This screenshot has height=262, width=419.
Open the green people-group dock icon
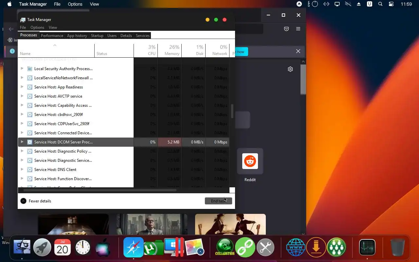336,247
